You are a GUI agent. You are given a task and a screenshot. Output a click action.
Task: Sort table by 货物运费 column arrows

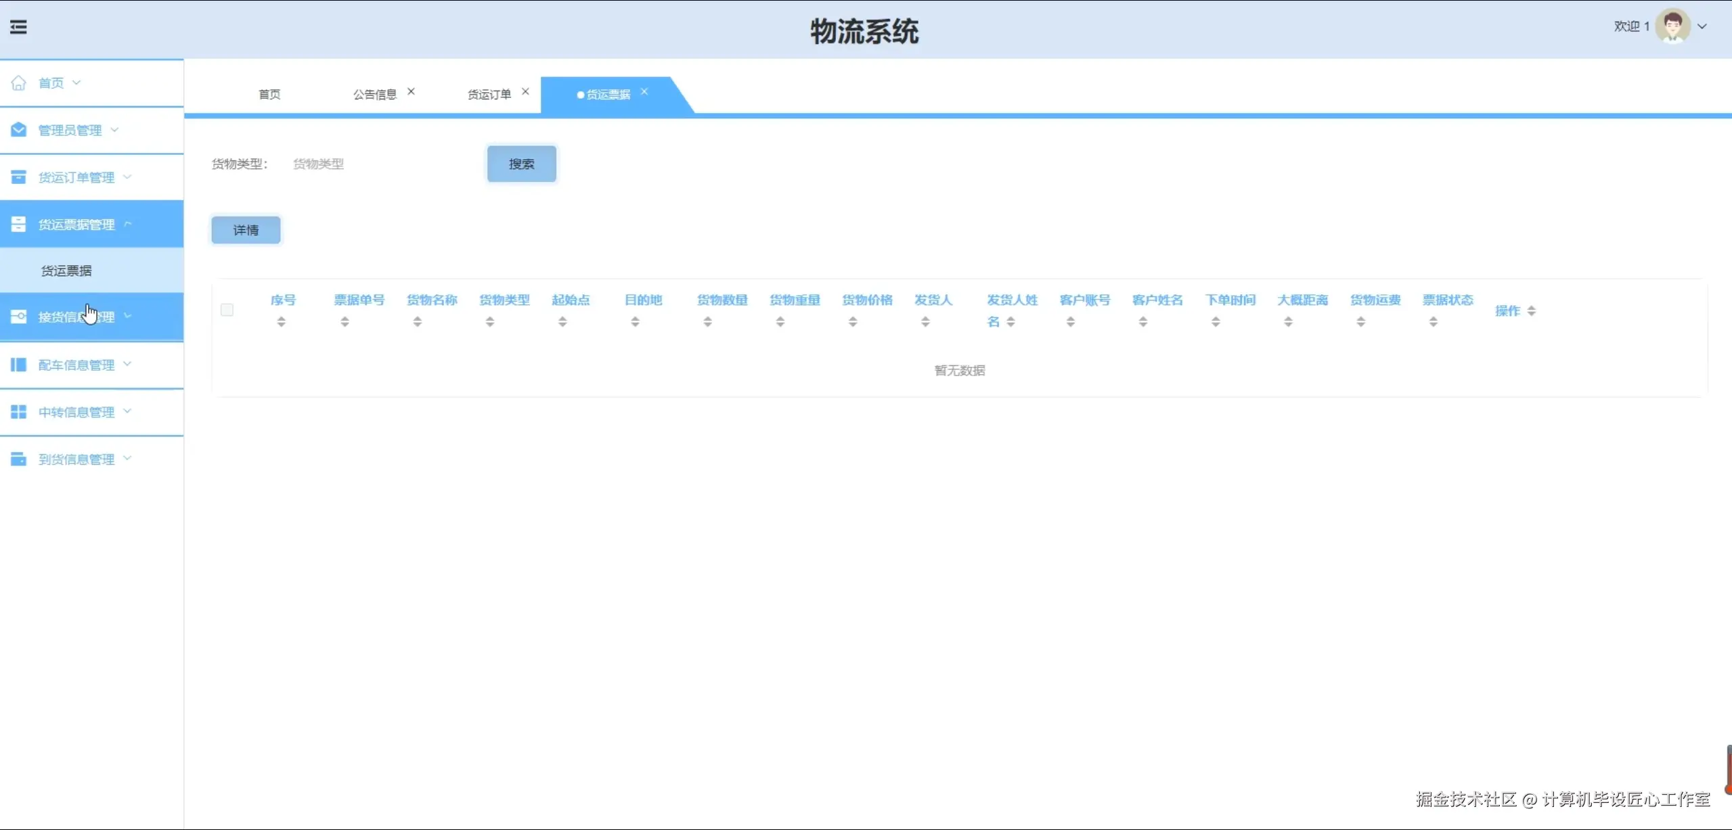click(x=1360, y=322)
